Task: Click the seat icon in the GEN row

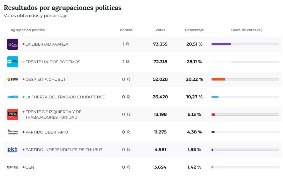Action: point(128,167)
